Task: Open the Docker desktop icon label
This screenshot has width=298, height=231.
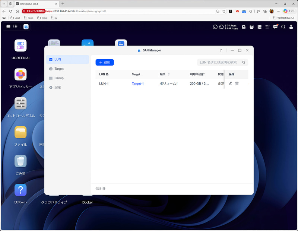Action: click(x=88, y=202)
